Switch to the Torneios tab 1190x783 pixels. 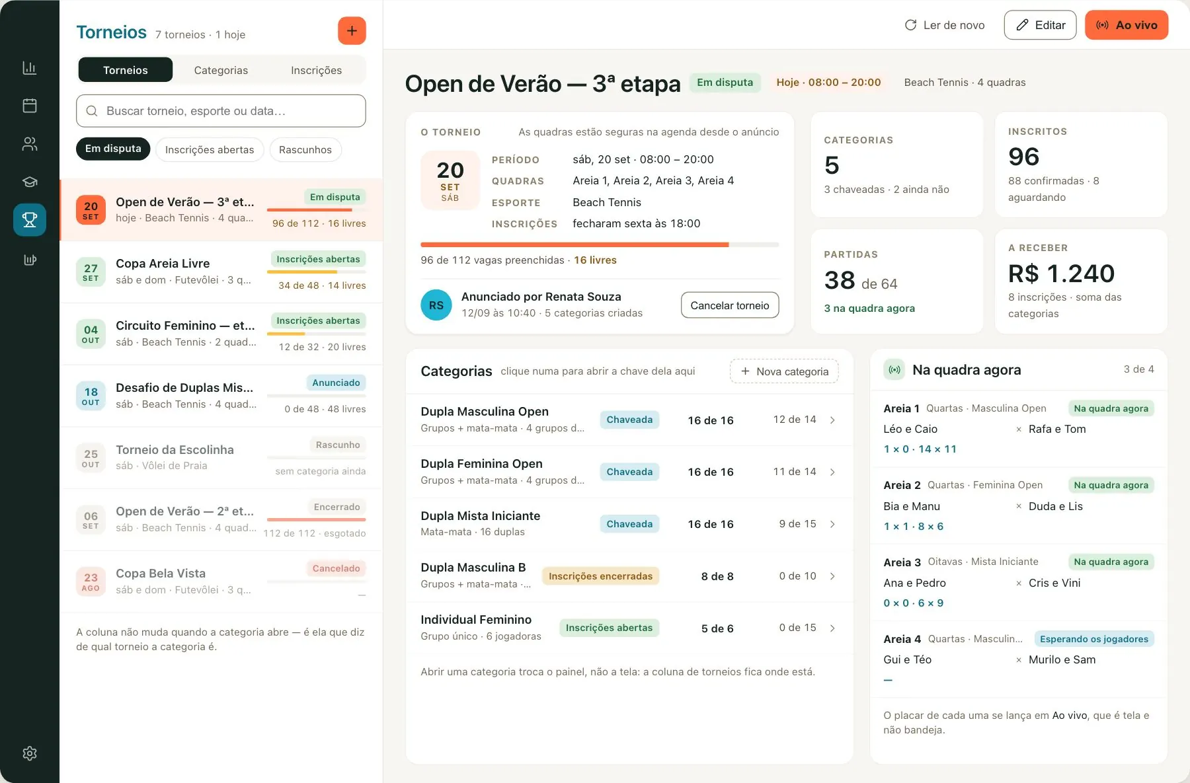click(x=126, y=70)
